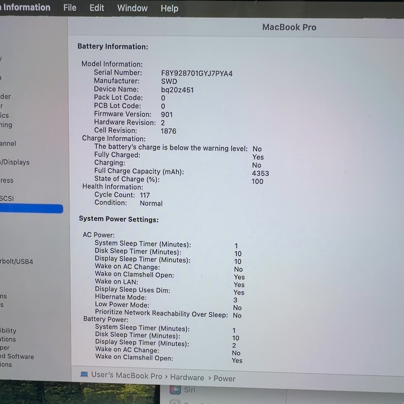Click the Hardware Revision value 2

(x=163, y=123)
